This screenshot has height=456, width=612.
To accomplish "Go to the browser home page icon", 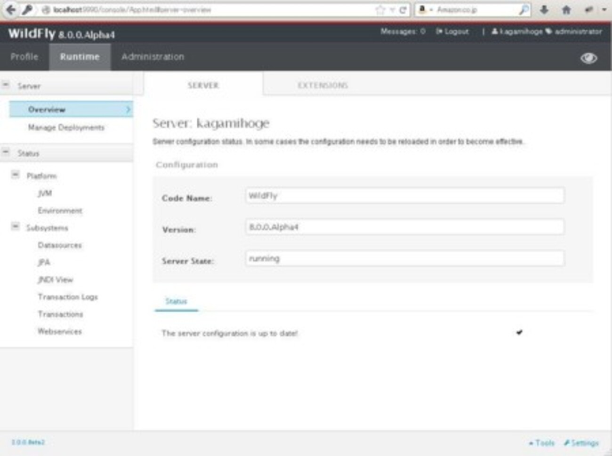I will click(x=566, y=9).
